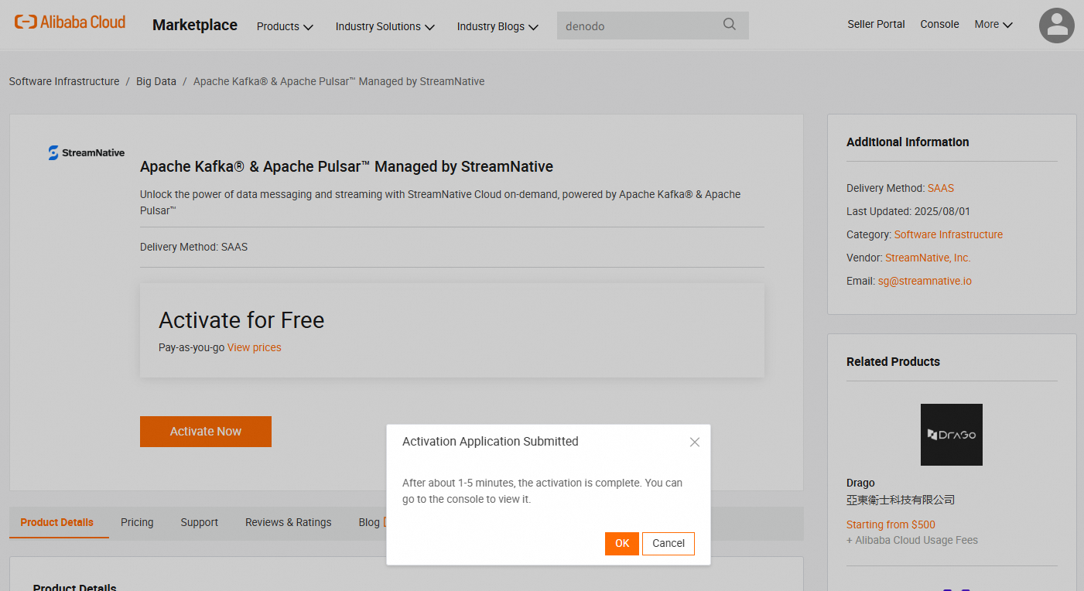Screen dimensions: 1084x591
Task: Confirm with the OK button
Action: pos(622,543)
